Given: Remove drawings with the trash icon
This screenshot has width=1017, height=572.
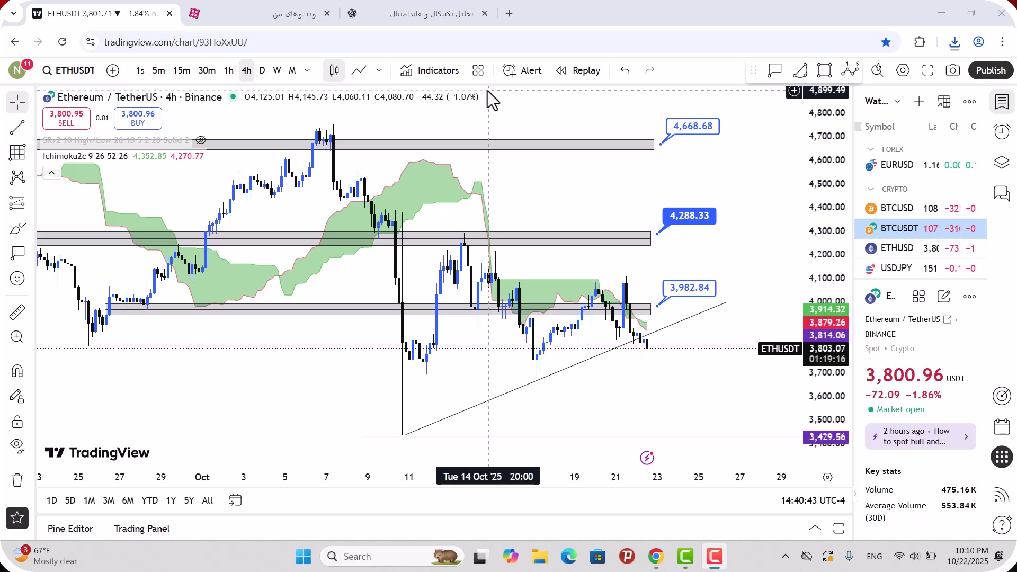Looking at the screenshot, I should 17,480.
